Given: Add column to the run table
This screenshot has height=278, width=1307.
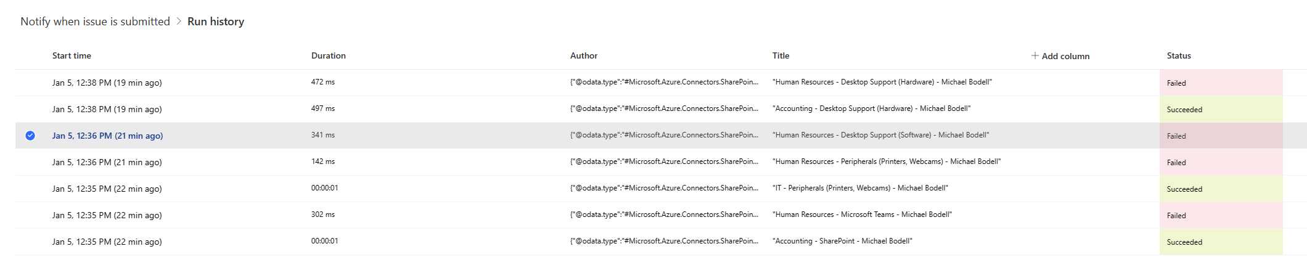Looking at the screenshot, I should pyautogui.click(x=1060, y=55).
